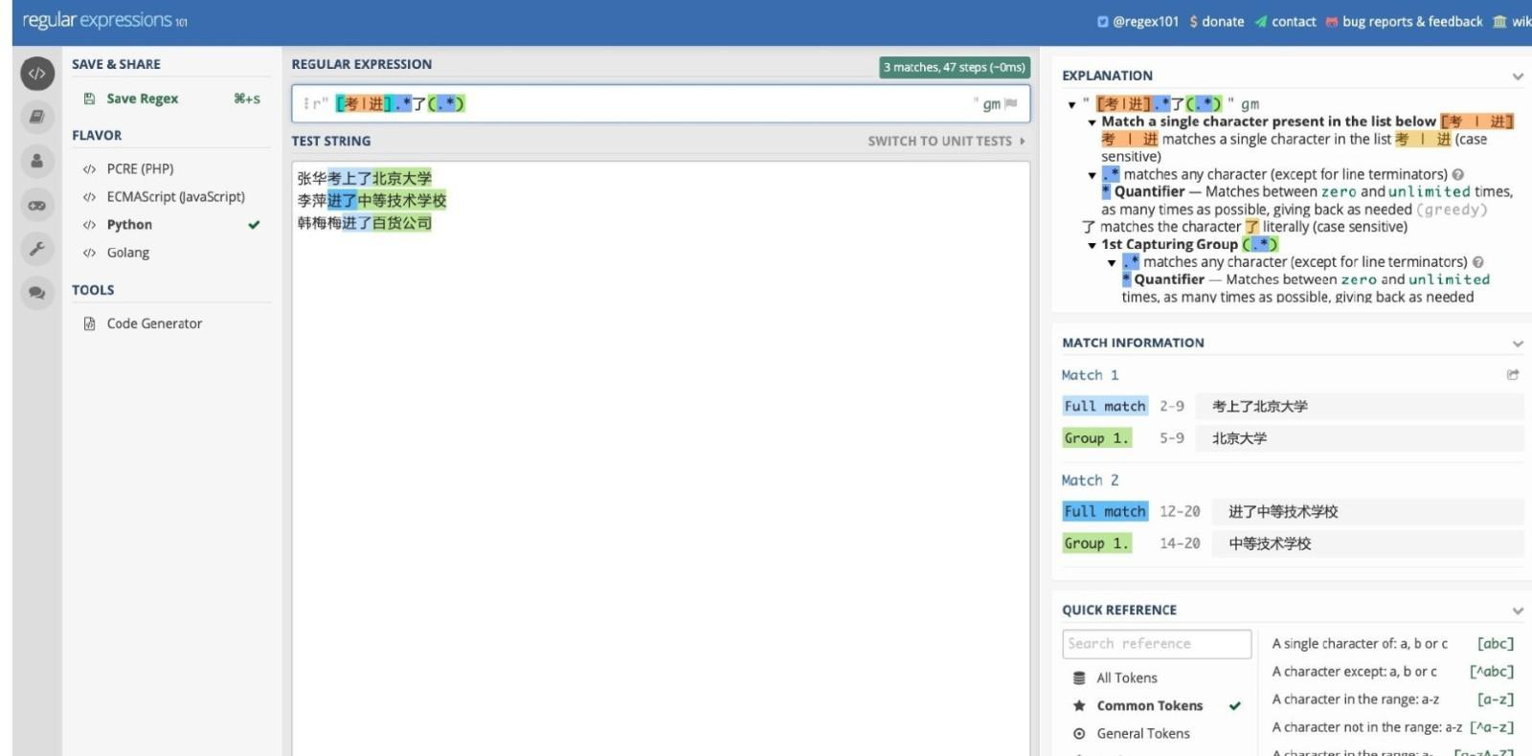The height and width of the screenshot is (756, 1532).
Task: Collapse the Quick Reference panel chevron
Action: [1518, 611]
